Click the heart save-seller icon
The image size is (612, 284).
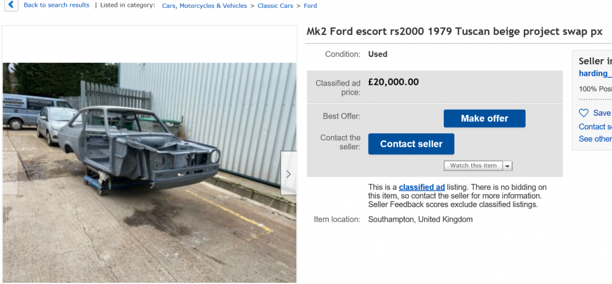point(584,113)
